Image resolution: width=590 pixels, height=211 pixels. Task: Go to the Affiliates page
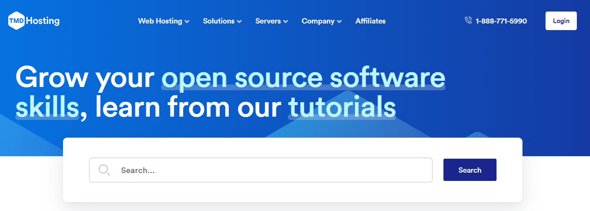click(x=371, y=21)
